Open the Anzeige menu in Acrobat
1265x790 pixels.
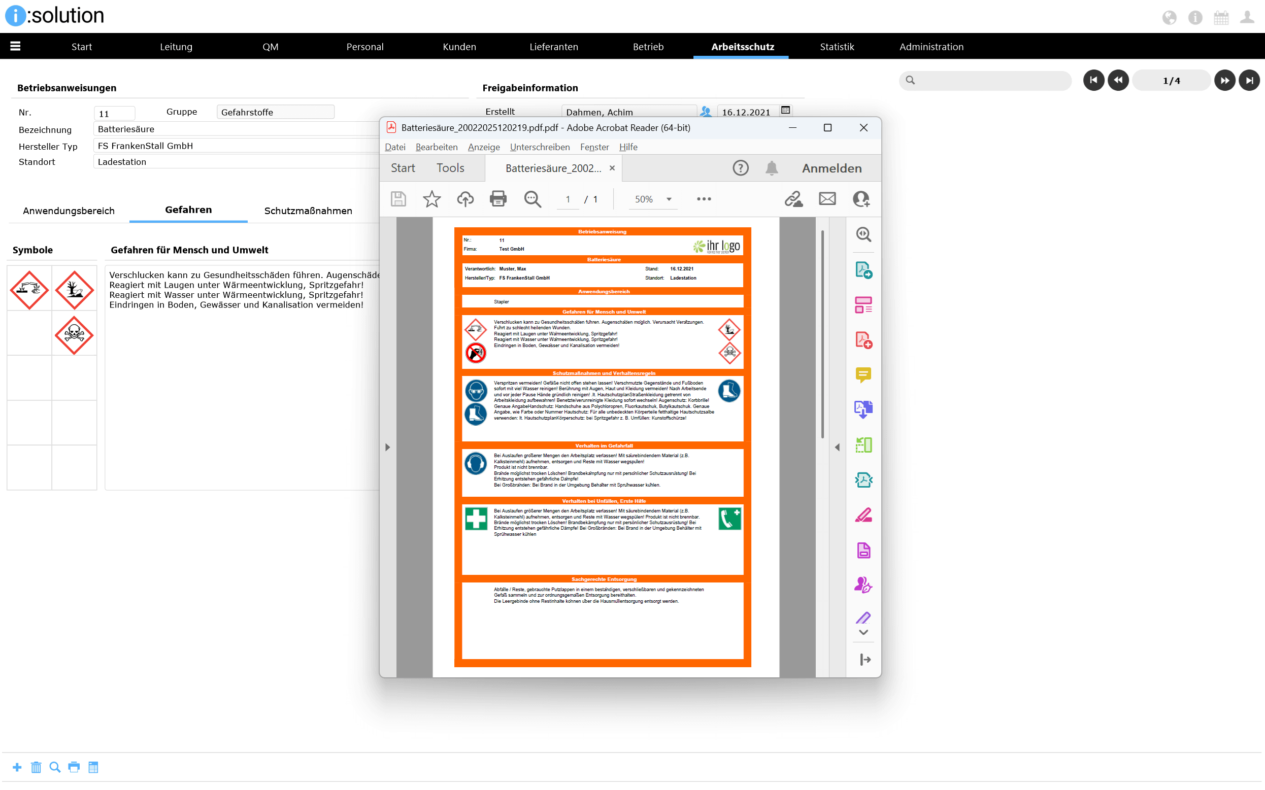click(484, 147)
